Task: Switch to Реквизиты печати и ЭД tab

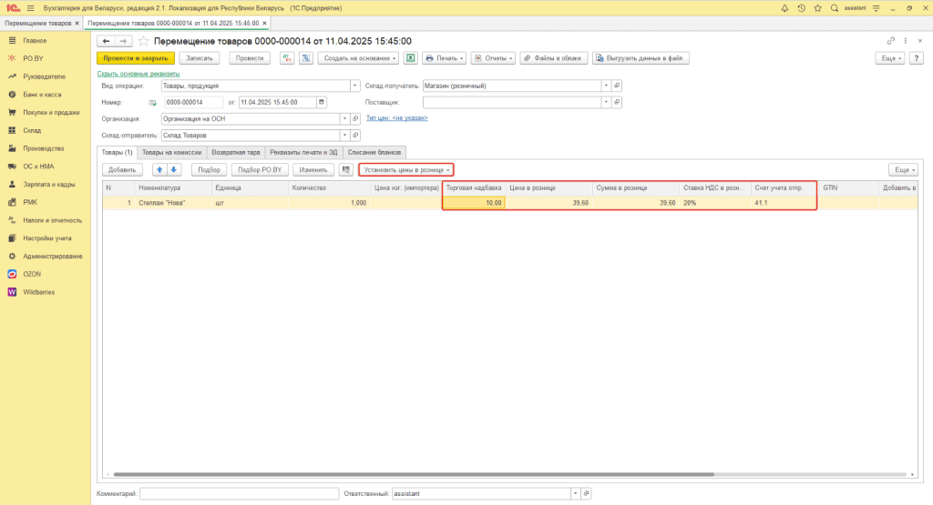Action: click(303, 152)
